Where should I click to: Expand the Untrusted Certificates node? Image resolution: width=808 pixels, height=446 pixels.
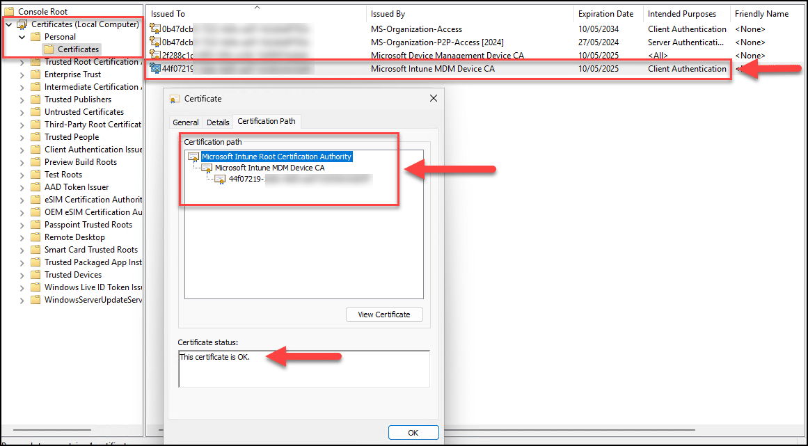pyautogui.click(x=22, y=112)
